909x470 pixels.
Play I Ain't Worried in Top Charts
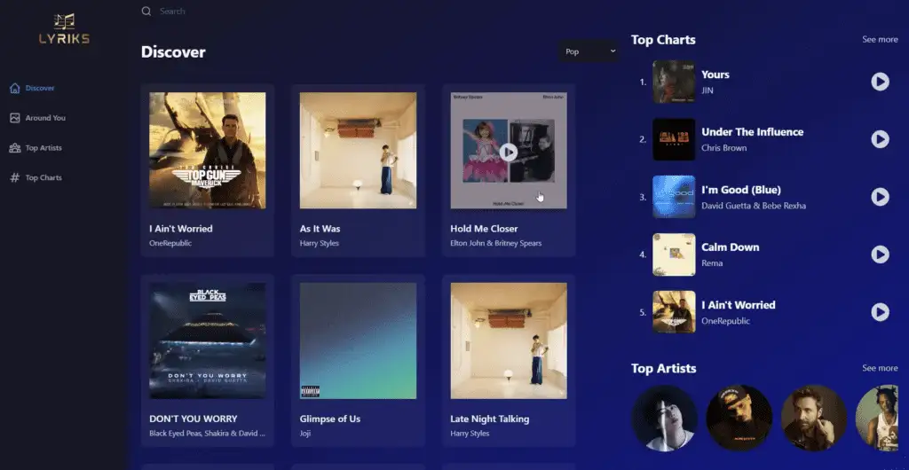pyautogui.click(x=880, y=312)
